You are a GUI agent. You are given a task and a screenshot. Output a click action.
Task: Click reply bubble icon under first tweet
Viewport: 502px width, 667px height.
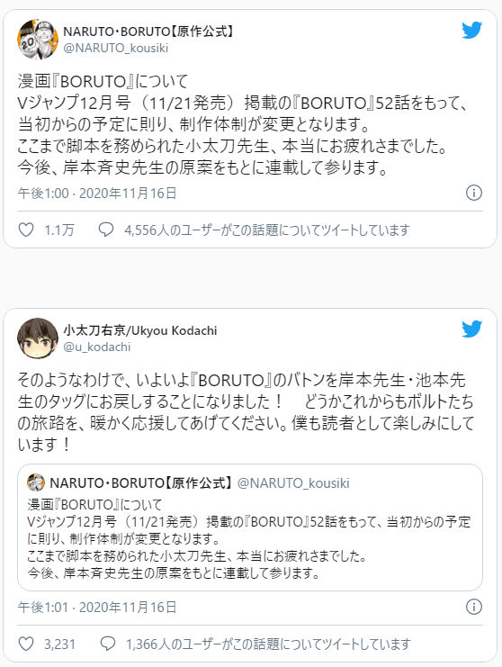[x=106, y=230]
